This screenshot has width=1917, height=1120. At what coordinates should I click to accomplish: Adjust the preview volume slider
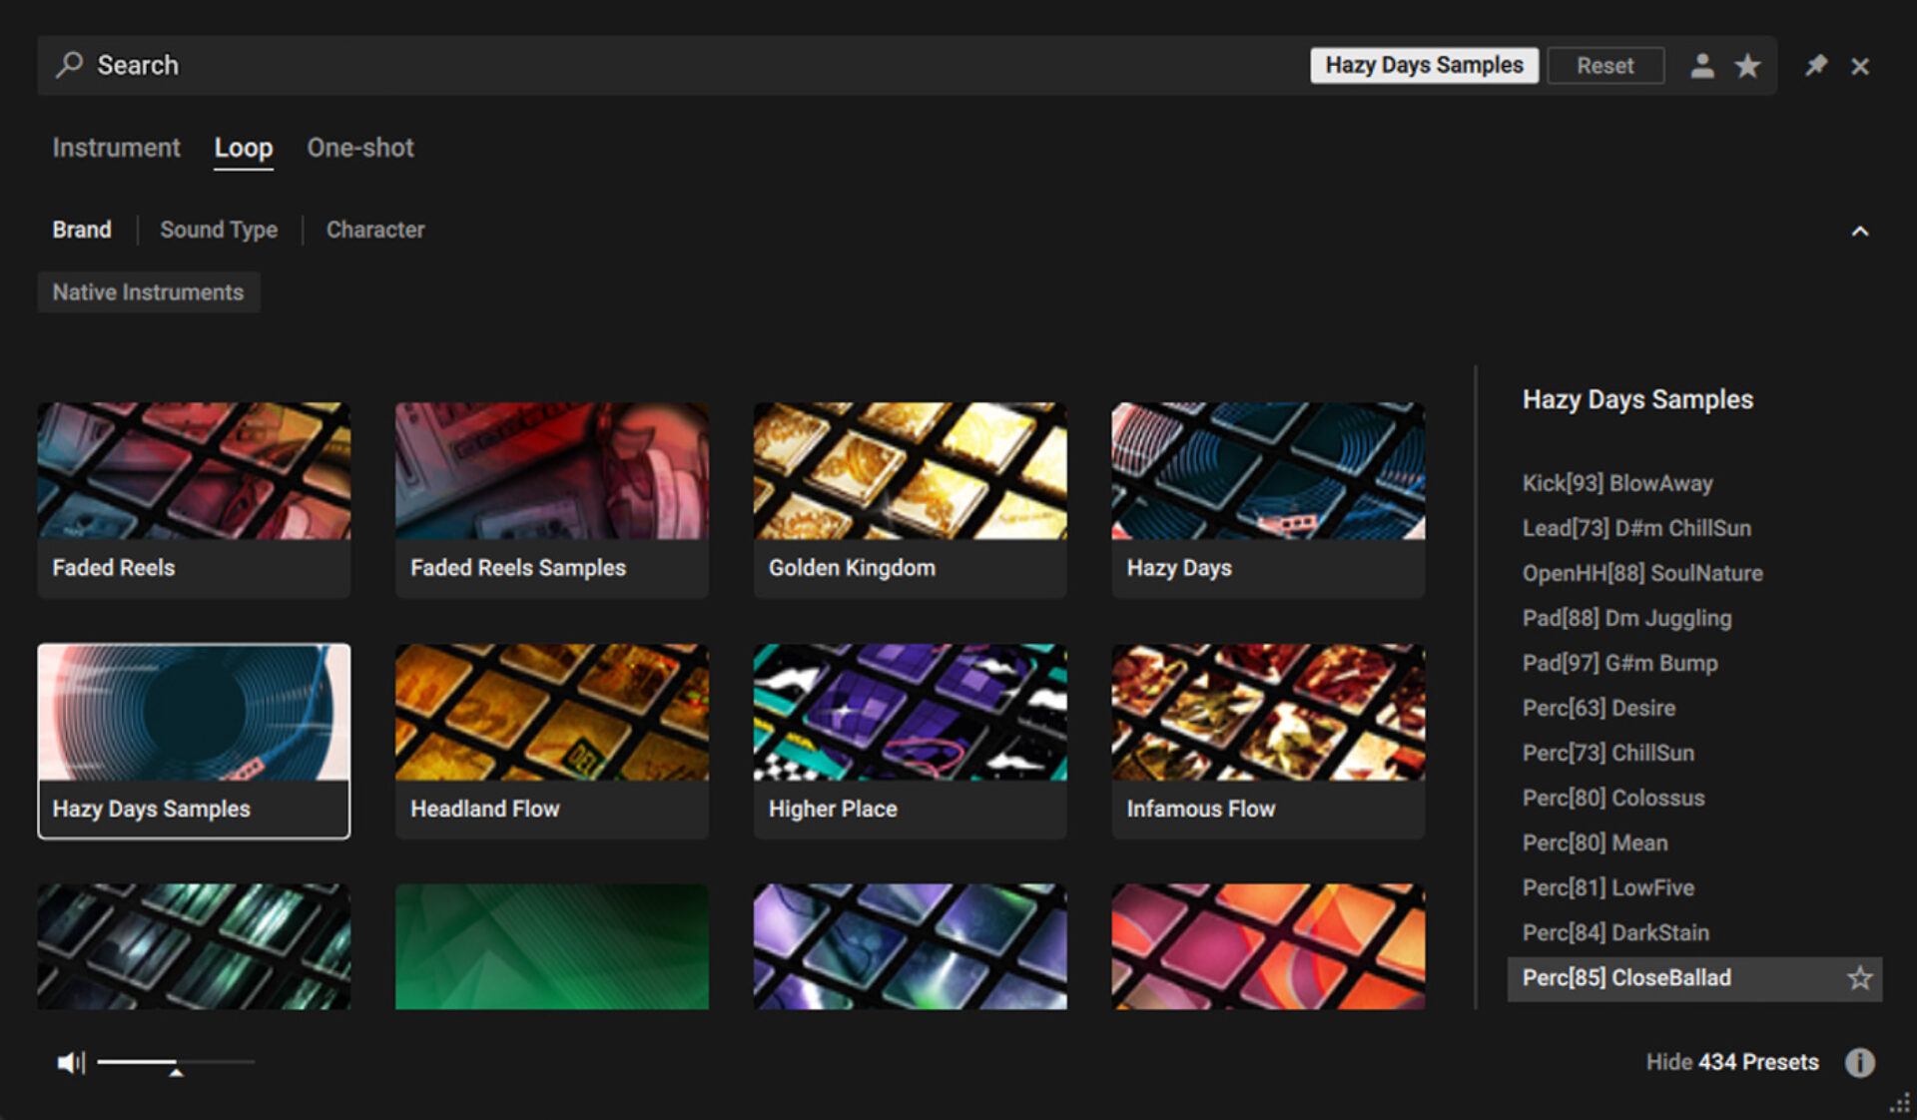(x=176, y=1062)
